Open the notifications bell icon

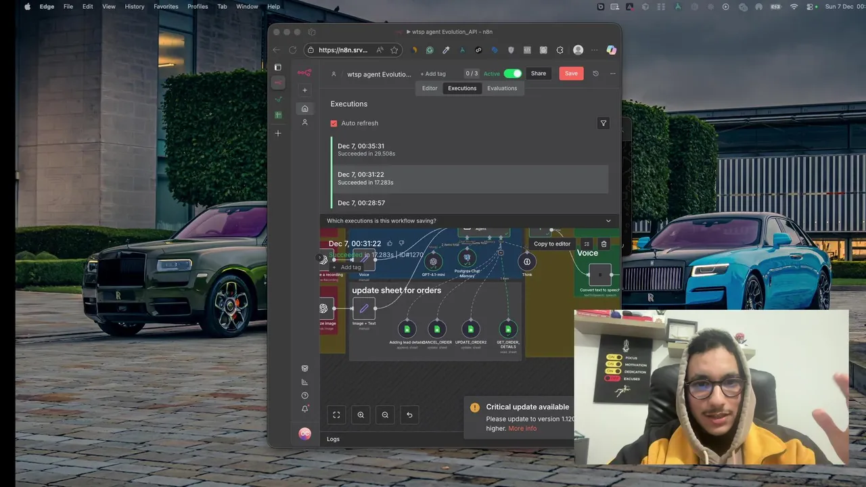(x=304, y=409)
